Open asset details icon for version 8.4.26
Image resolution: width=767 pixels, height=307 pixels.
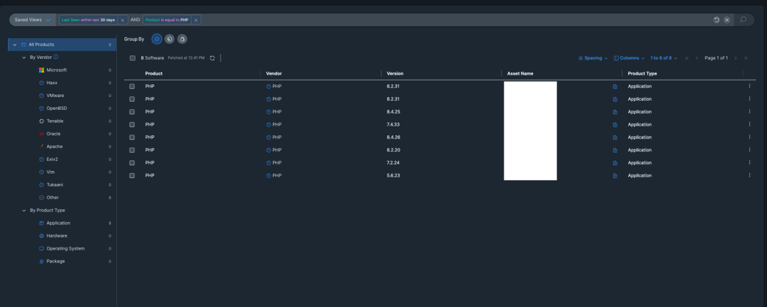click(x=616, y=137)
